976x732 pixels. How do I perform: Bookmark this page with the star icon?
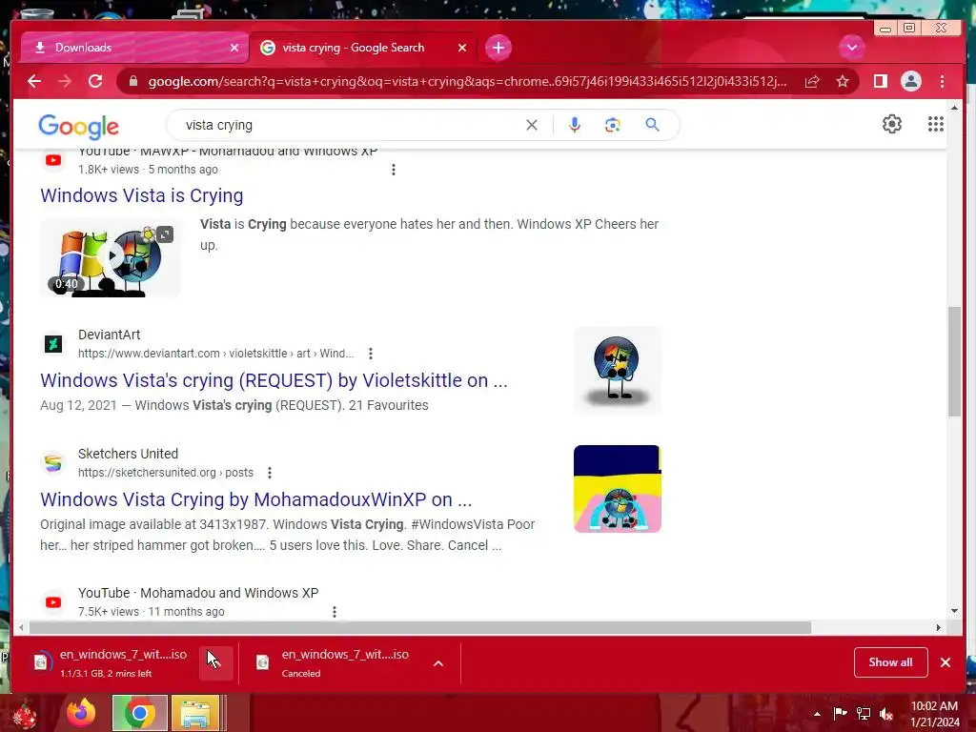tap(843, 82)
